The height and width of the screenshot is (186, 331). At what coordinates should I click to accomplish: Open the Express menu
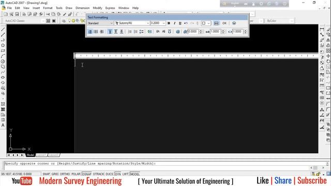110,8
